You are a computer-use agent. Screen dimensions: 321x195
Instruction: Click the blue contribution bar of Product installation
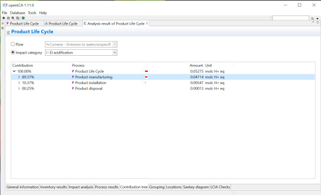[146, 82]
